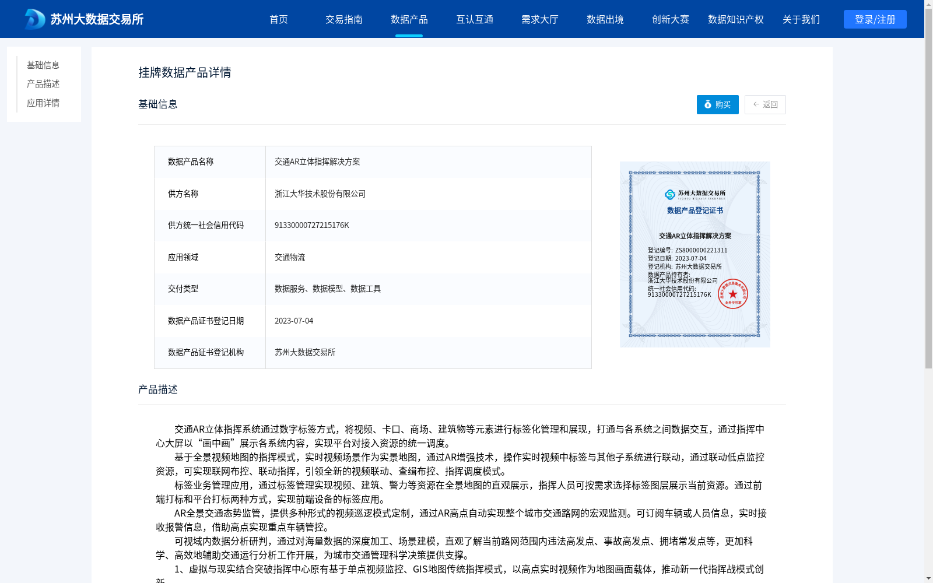
Task: Open 关于我们 in the navigation bar
Action: pyautogui.click(x=801, y=19)
